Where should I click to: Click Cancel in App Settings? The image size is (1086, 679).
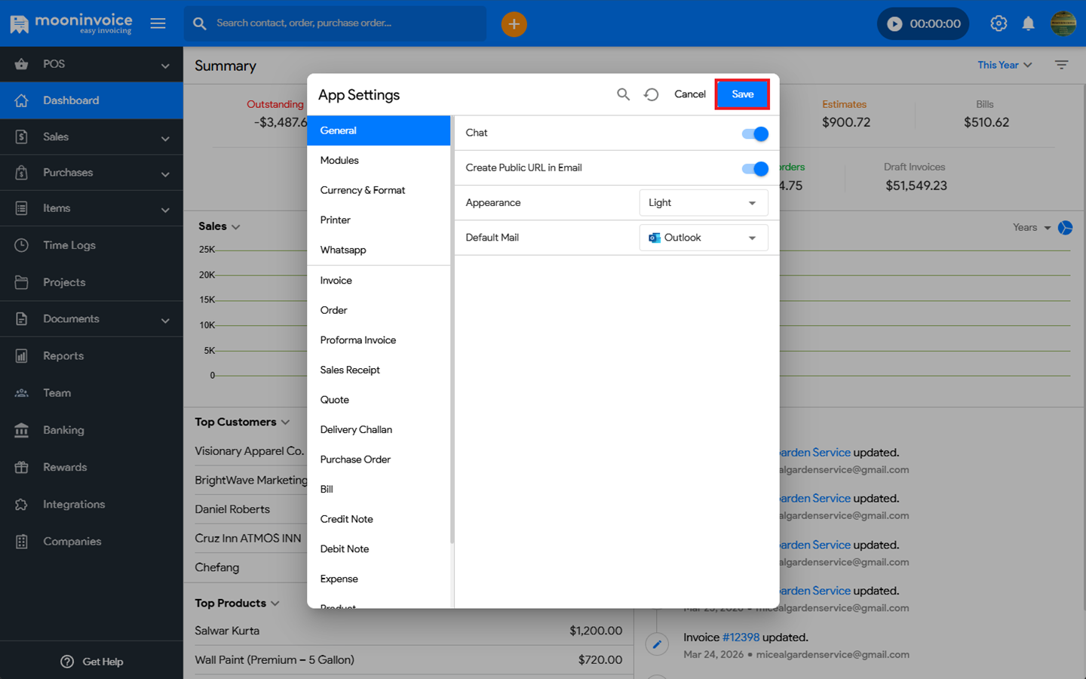[x=689, y=94]
